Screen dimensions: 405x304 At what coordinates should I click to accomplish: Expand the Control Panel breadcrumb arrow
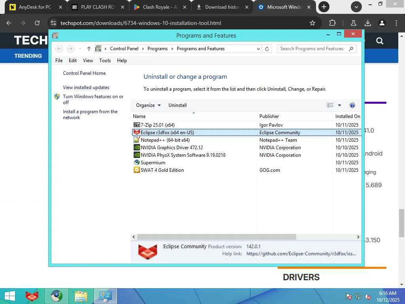[x=143, y=49]
